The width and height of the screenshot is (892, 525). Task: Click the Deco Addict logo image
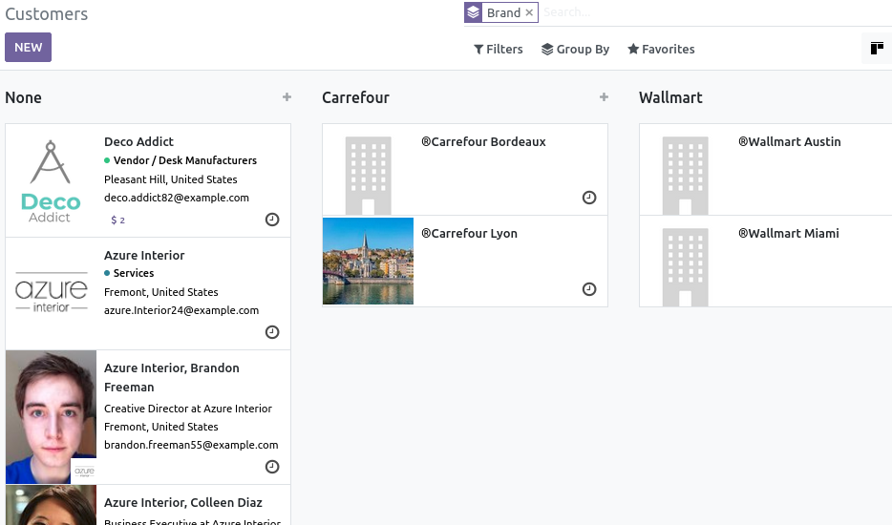point(51,180)
